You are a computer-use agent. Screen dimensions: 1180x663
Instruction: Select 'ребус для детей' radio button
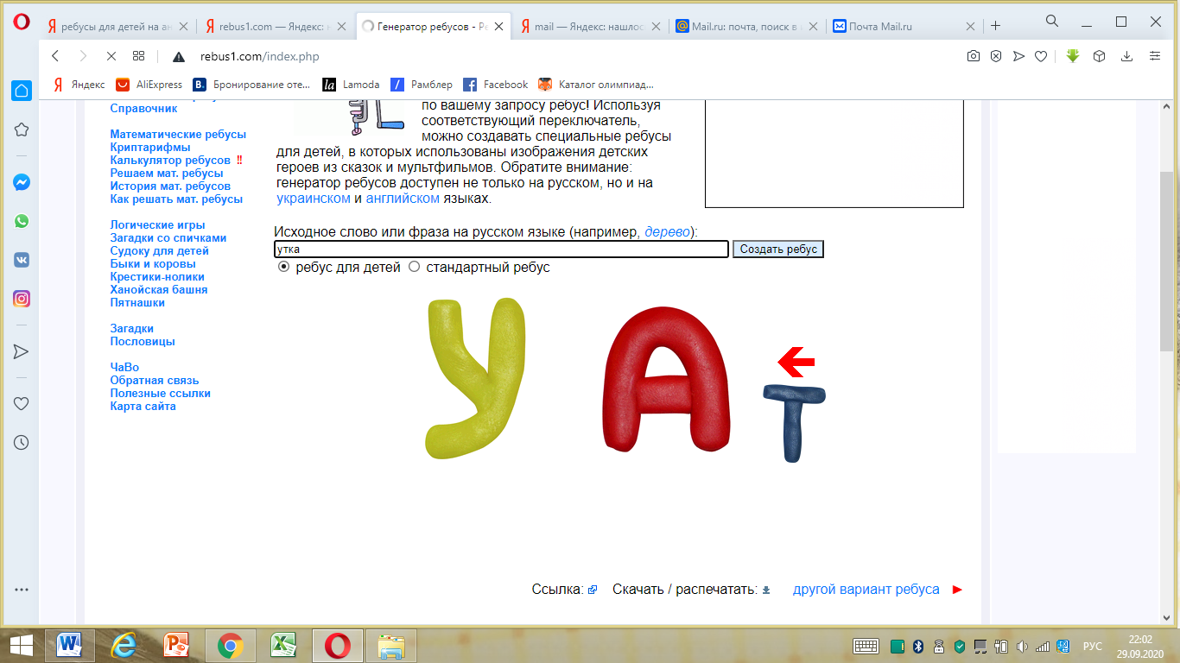click(283, 268)
